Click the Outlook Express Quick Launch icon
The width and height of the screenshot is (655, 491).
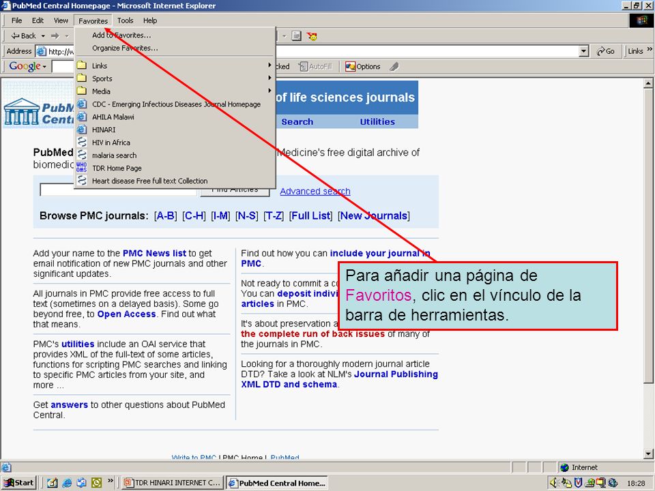81,483
